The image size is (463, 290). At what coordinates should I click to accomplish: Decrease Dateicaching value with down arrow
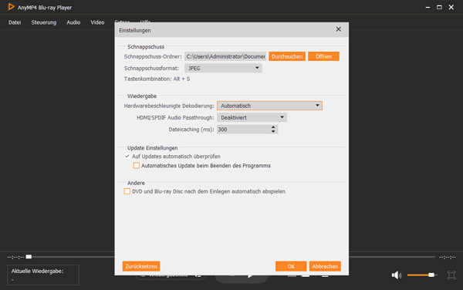point(273,131)
